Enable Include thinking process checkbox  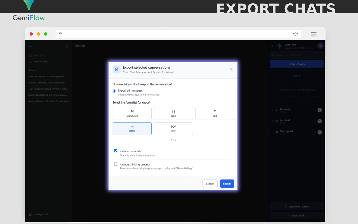[116, 164]
